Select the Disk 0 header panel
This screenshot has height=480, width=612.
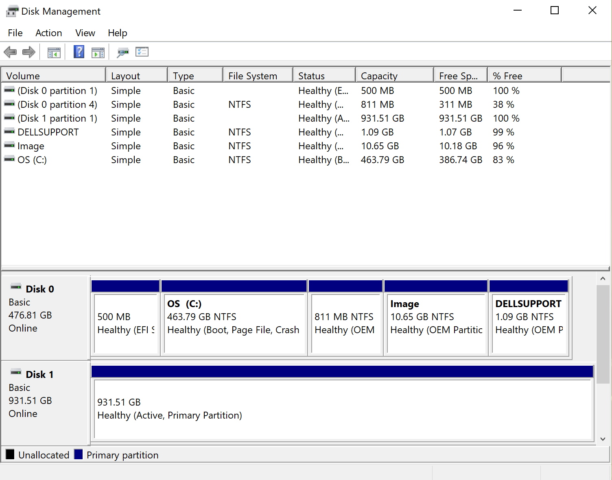45,317
